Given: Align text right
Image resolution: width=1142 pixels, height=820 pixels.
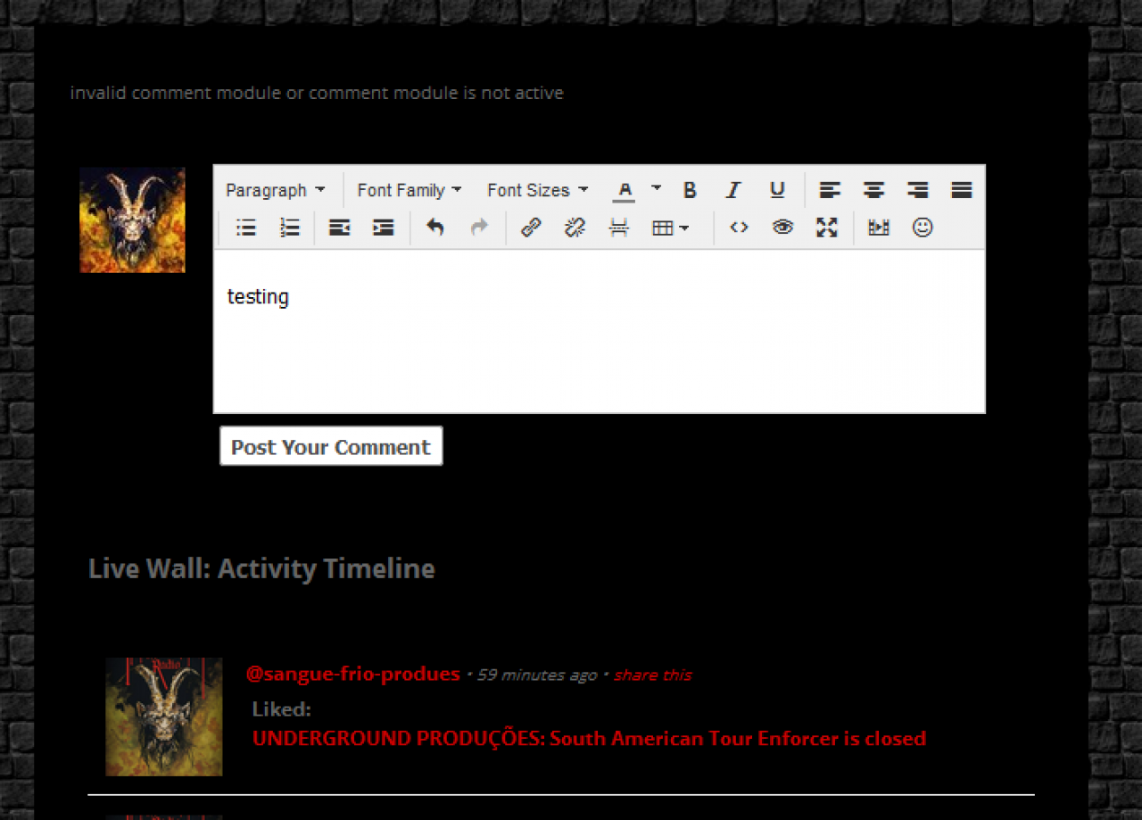Looking at the screenshot, I should (x=917, y=190).
